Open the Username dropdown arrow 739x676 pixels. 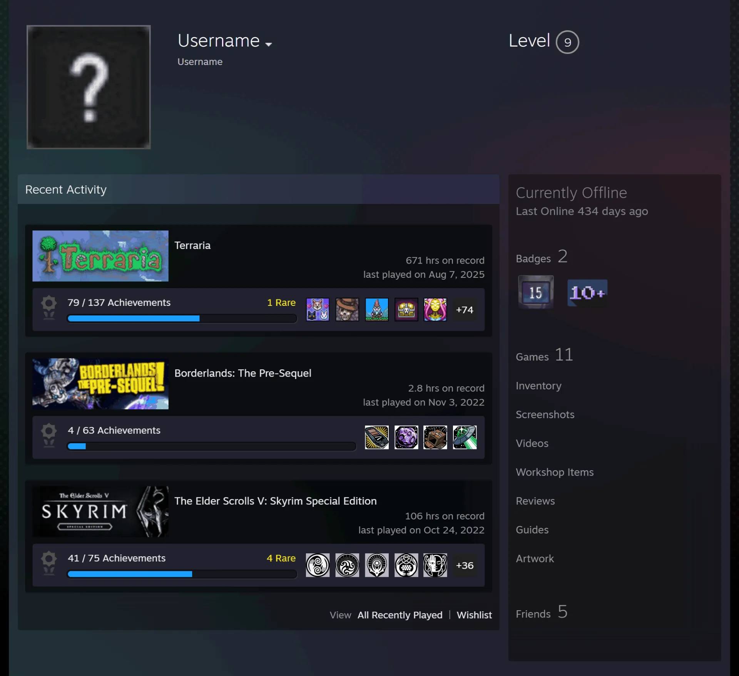(269, 44)
